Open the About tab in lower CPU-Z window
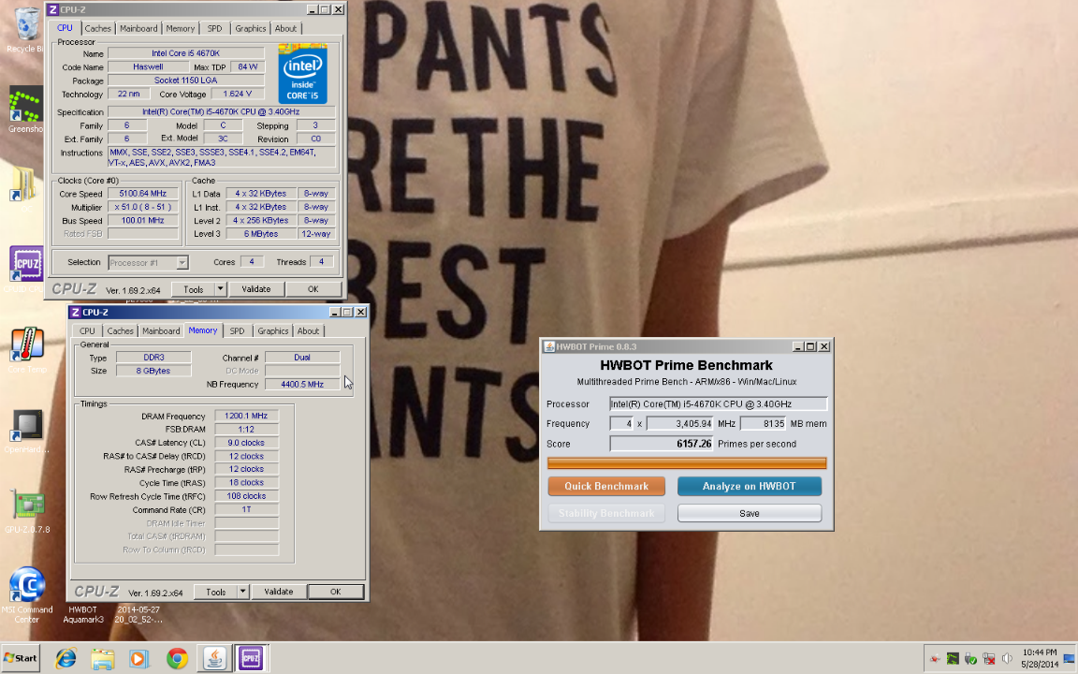Screen dimensions: 1078x674 click(x=308, y=330)
